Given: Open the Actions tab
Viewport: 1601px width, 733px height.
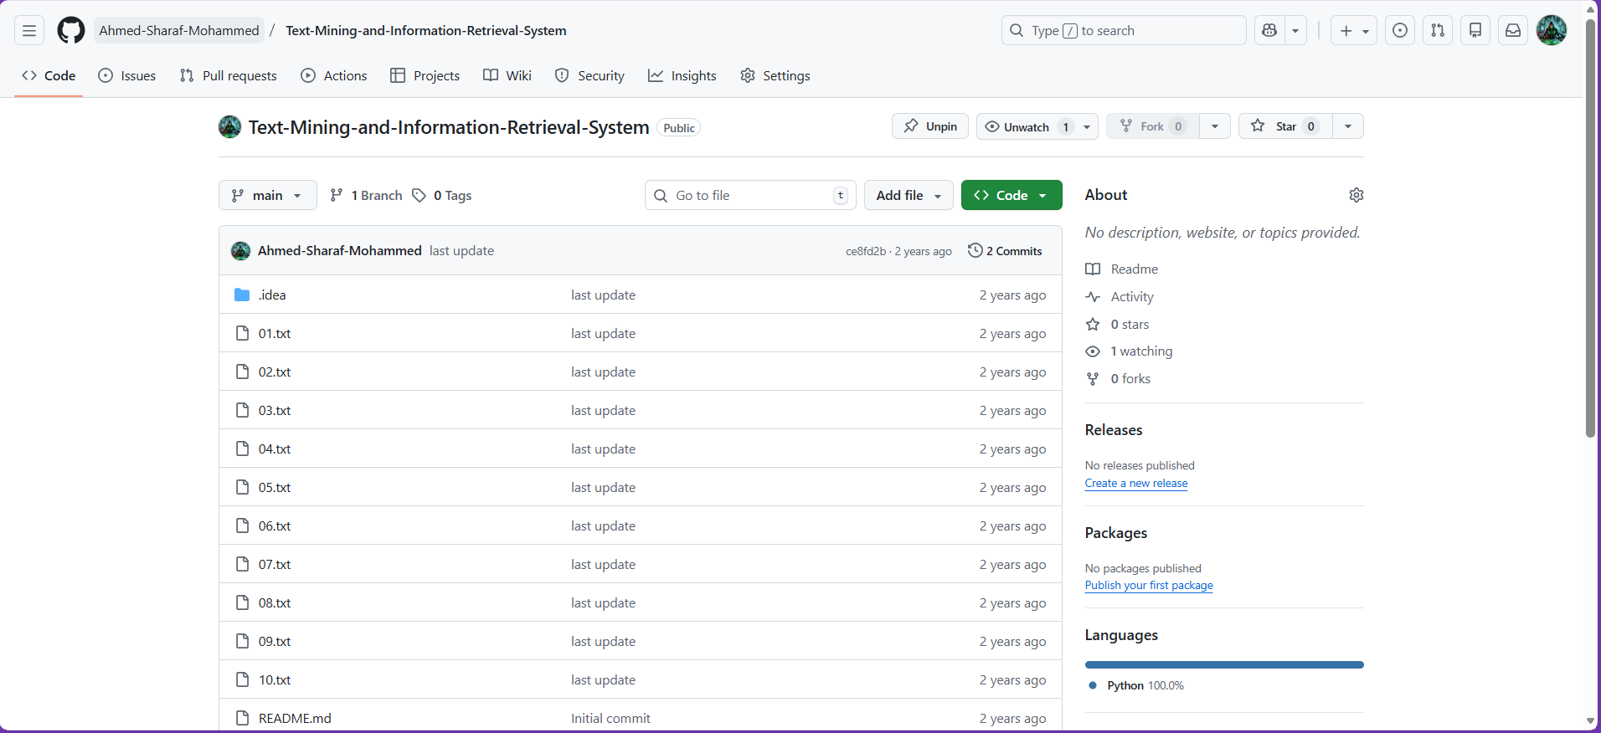Looking at the screenshot, I should [x=334, y=76].
